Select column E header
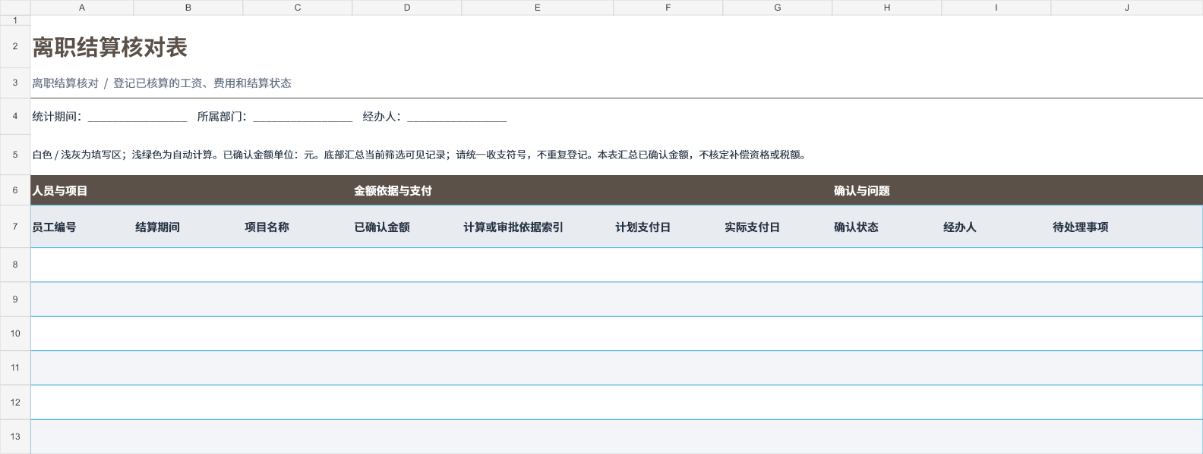This screenshot has width=1203, height=454. (x=538, y=8)
